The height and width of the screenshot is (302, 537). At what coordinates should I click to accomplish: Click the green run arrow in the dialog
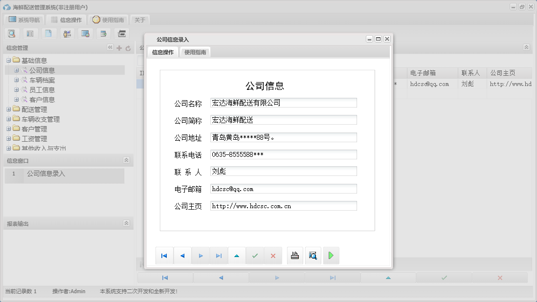(331, 255)
